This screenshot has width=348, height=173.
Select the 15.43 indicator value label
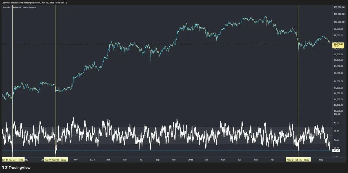(337, 150)
